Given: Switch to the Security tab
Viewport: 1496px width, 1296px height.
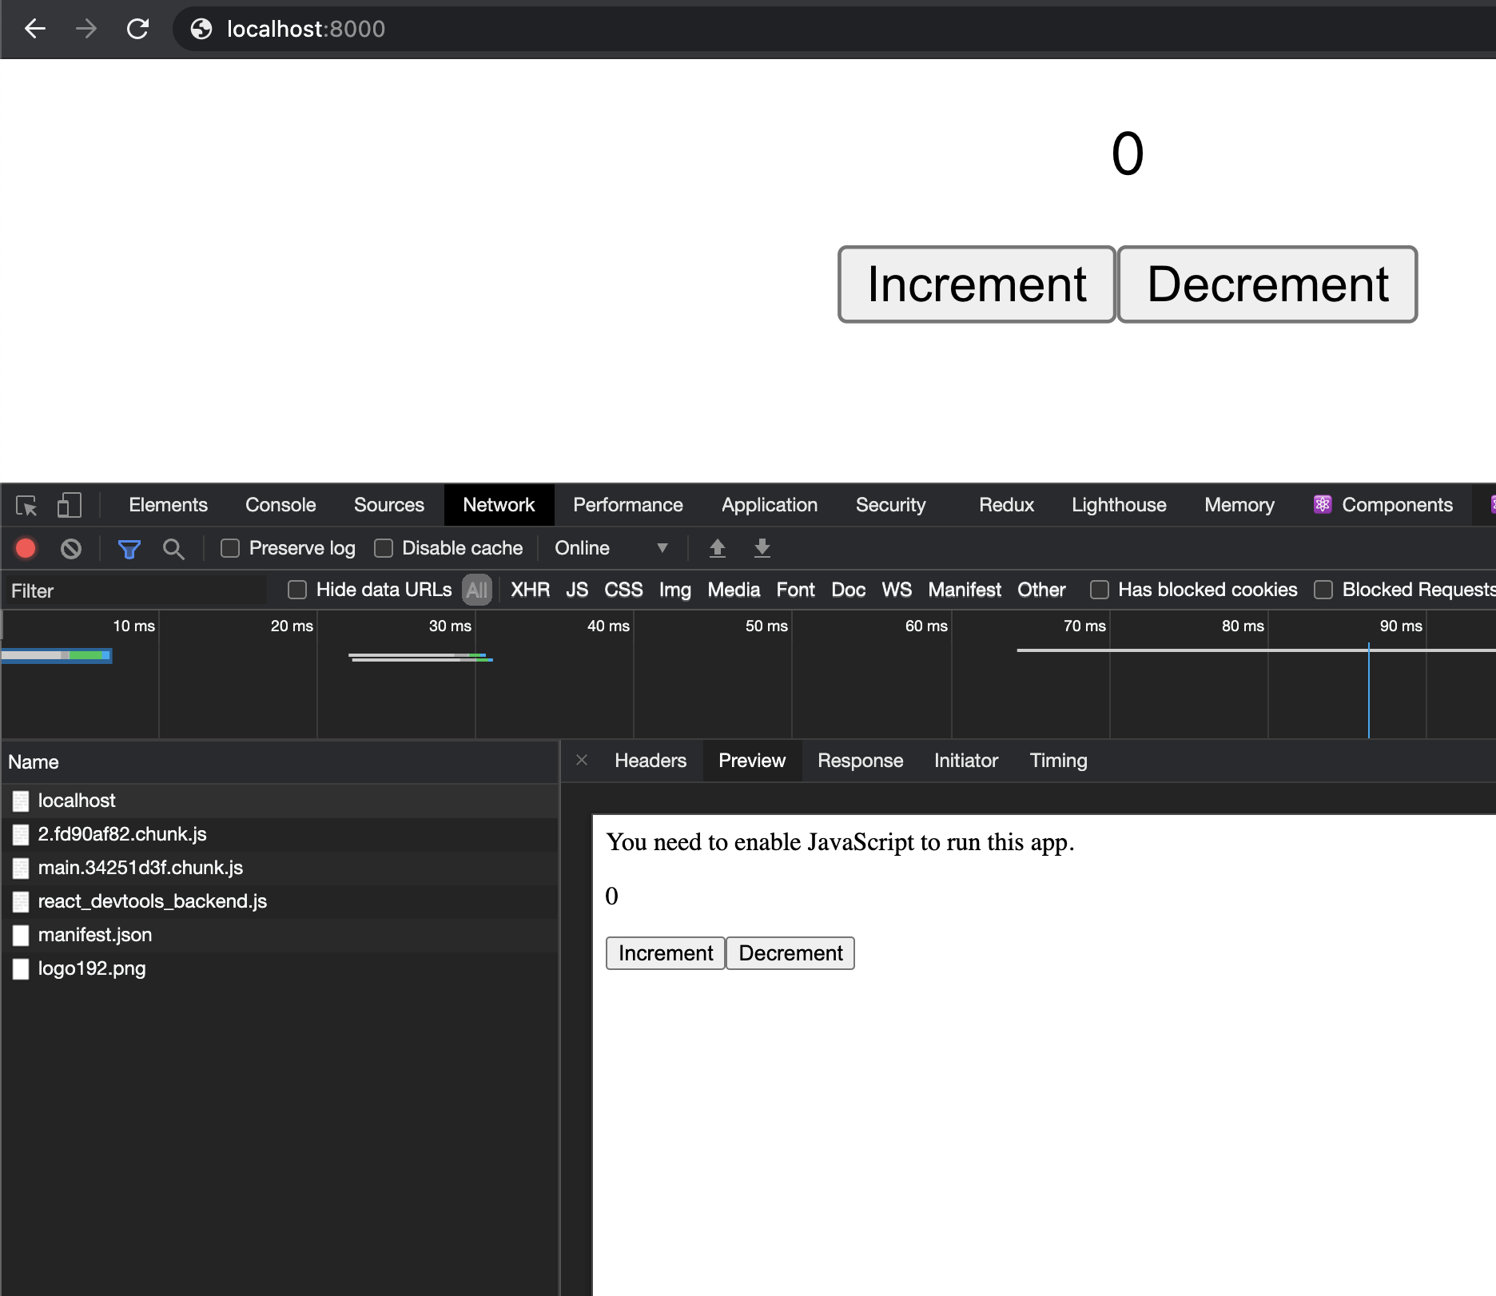Looking at the screenshot, I should click(890, 505).
